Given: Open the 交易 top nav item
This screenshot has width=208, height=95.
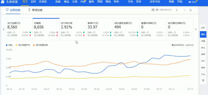Looking at the screenshot, I should click(75, 2).
